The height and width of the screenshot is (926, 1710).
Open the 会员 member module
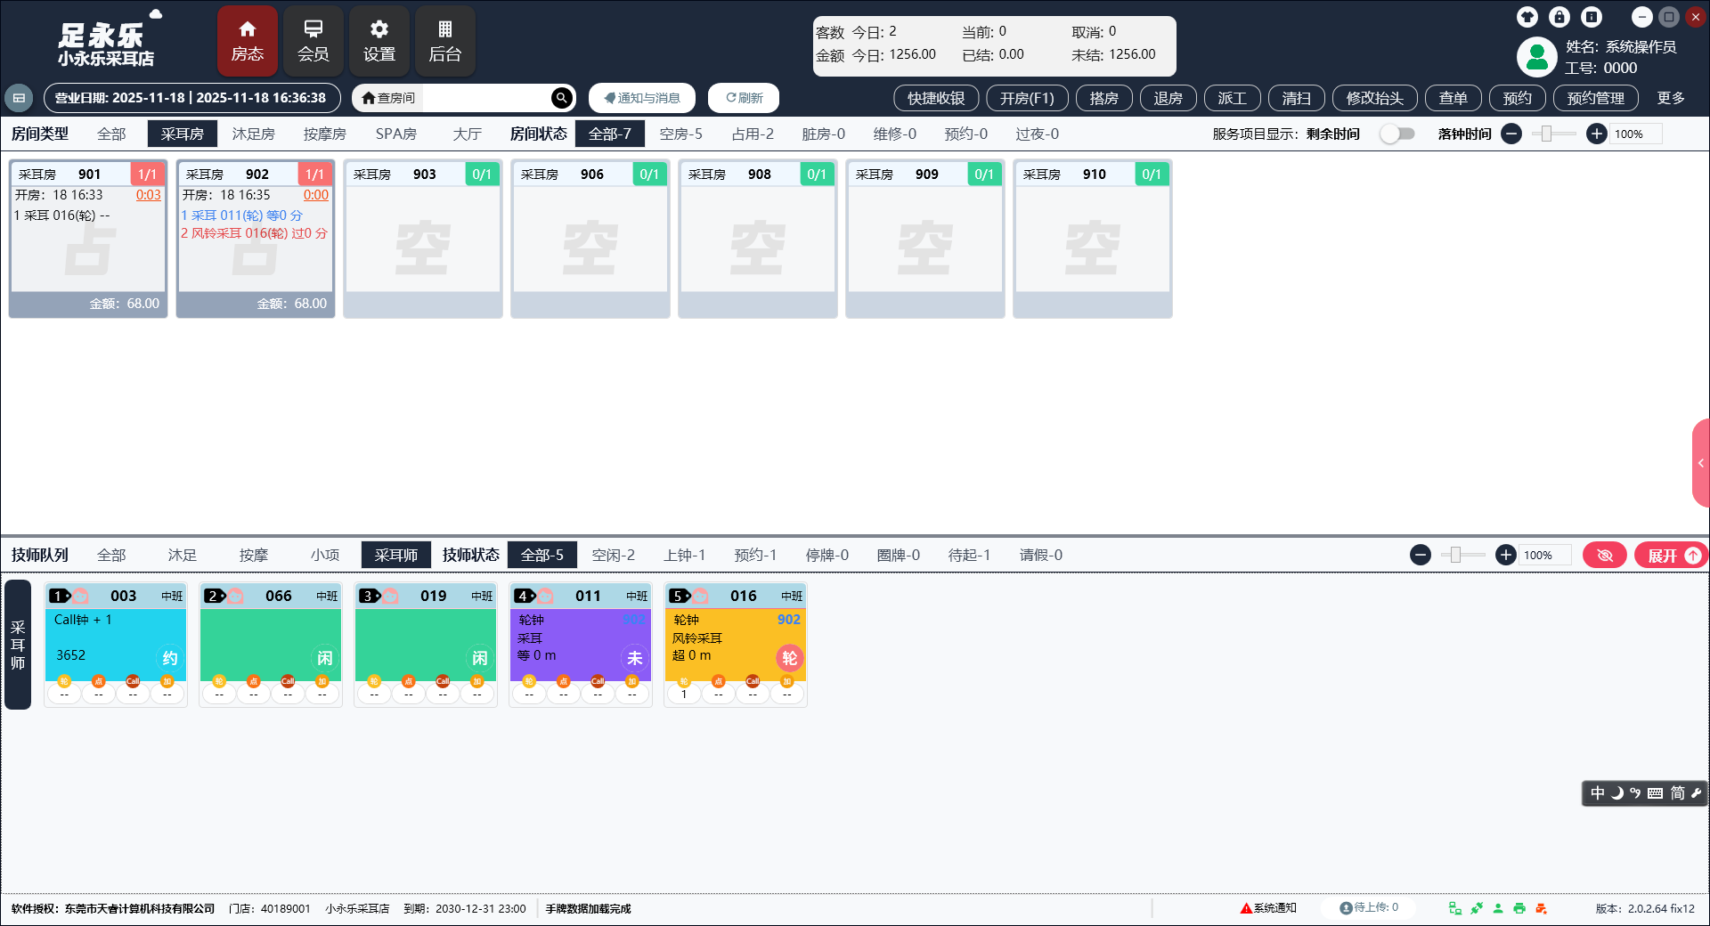[313, 41]
